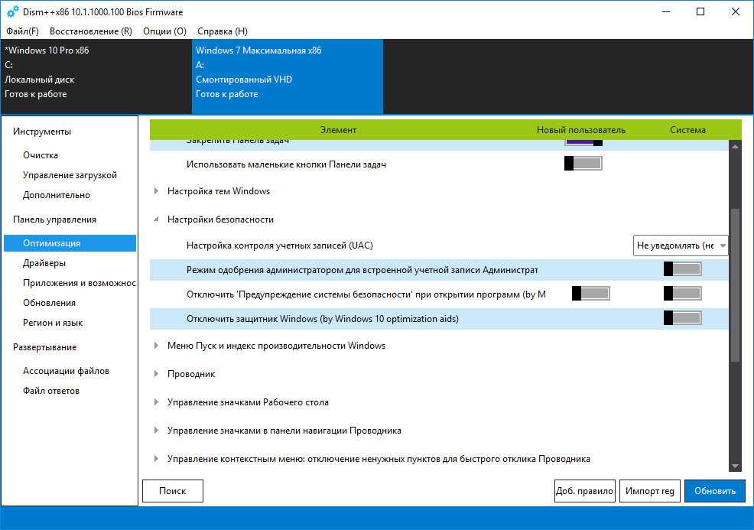Expand Меню Пуск и индекс производительности section
Image resolution: width=754 pixels, height=530 pixels.
pyautogui.click(x=157, y=346)
